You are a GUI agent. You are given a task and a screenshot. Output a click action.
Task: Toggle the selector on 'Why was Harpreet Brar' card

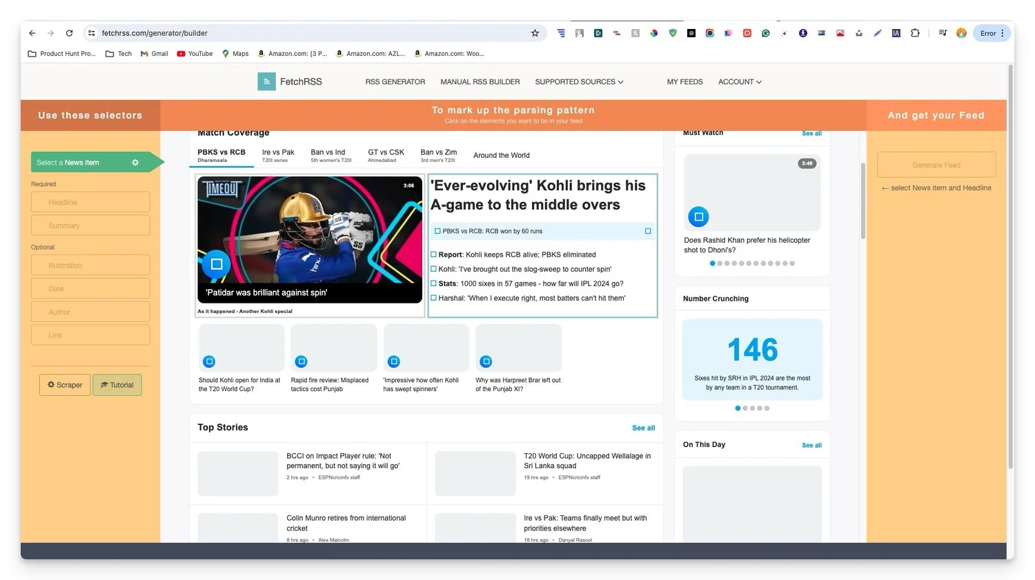coord(486,361)
